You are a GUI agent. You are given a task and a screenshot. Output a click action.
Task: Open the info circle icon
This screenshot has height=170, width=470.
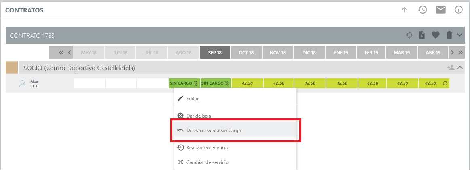(x=459, y=10)
